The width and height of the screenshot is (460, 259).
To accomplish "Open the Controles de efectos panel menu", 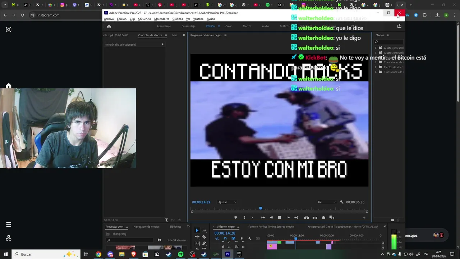I will click(x=166, y=35).
